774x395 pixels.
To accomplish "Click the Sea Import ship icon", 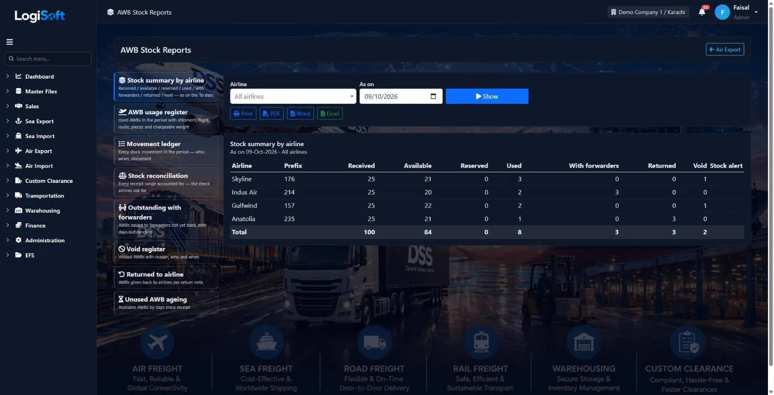I will coord(19,136).
